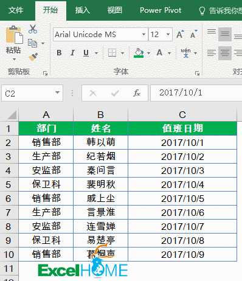Image resolution: width=242 pixels, height=281 pixels.
Task: Select column B header
Action: (x=100, y=115)
